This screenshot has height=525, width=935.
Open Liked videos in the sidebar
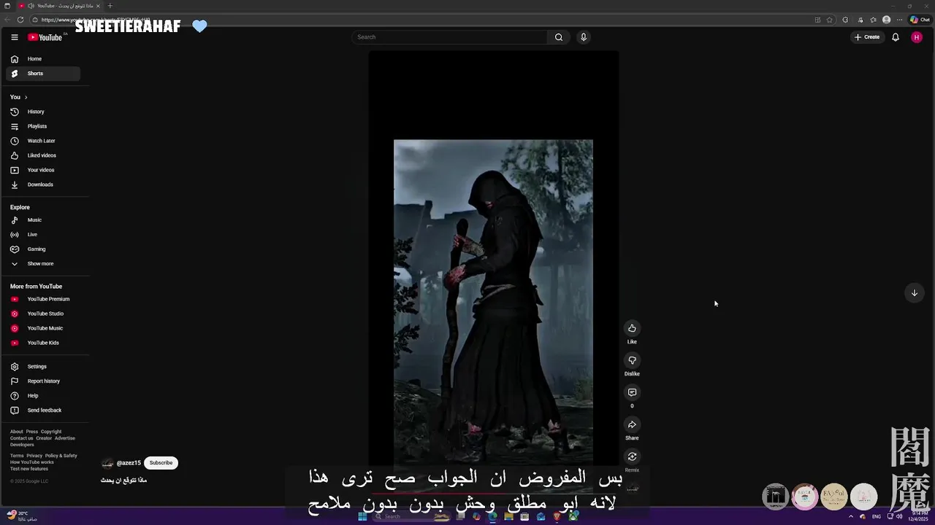(x=43, y=155)
